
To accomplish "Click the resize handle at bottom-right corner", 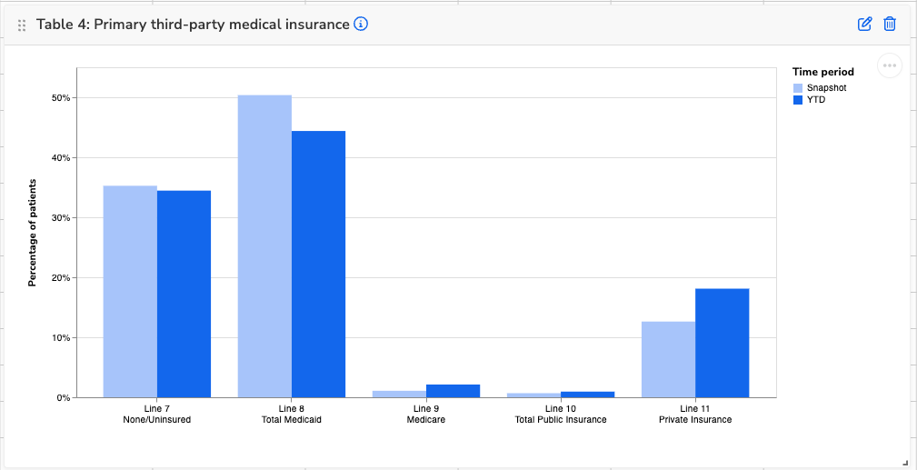I will (904, 463).
